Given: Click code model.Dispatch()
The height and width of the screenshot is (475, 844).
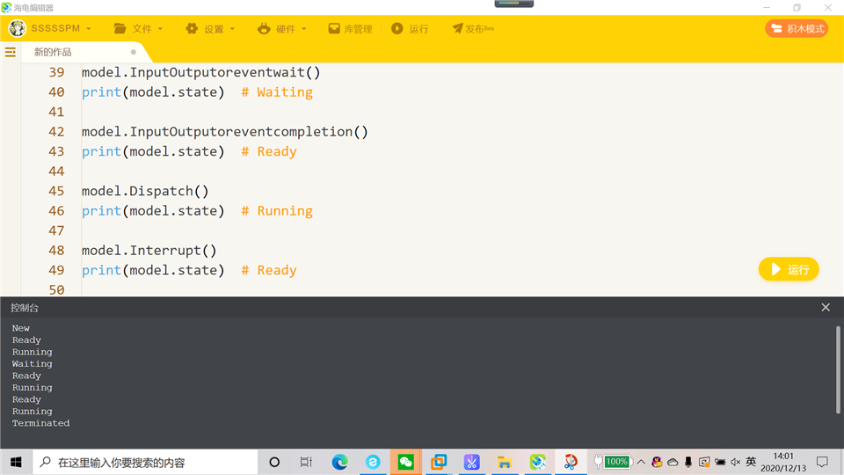Looking at the screenshot, I should tap(145, 191).
